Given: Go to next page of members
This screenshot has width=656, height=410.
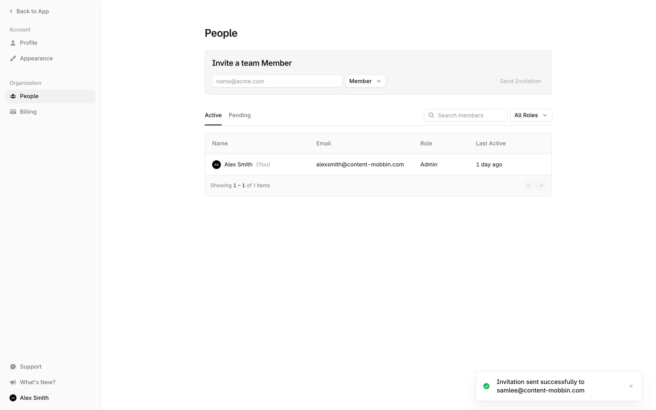Looking at the screenshot, I should (x=541, y=186).
